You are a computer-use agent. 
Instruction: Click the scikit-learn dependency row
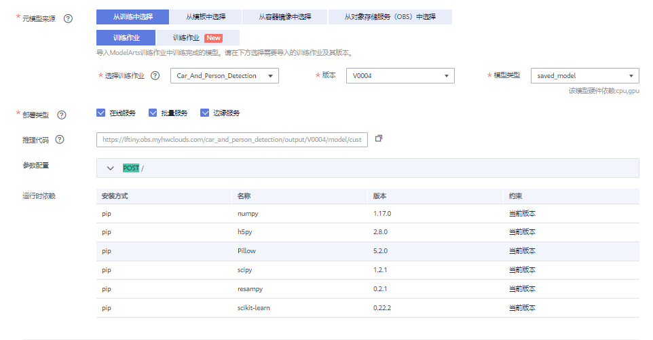(367, 307)
